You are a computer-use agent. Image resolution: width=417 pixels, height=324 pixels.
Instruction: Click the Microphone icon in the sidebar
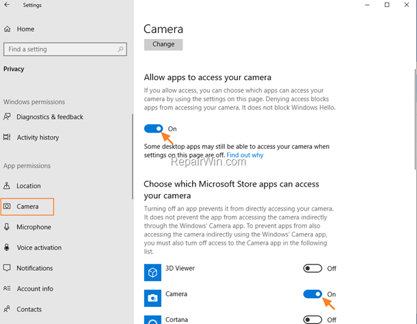click(x=7, y=227)
